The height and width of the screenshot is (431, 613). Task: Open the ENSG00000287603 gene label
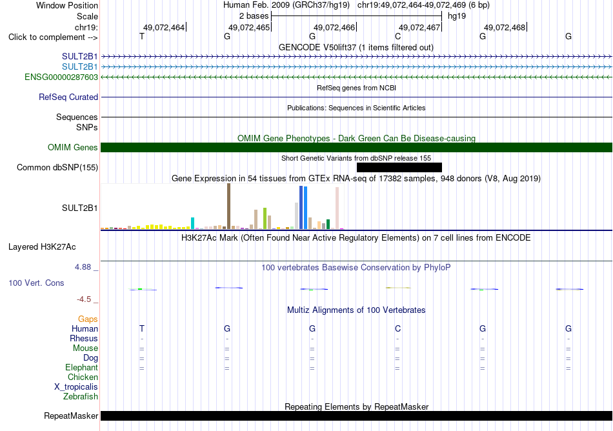coord(61,77)
